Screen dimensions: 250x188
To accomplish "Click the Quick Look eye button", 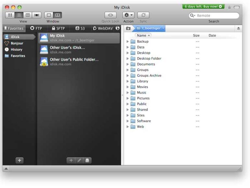I will [110, 15].
